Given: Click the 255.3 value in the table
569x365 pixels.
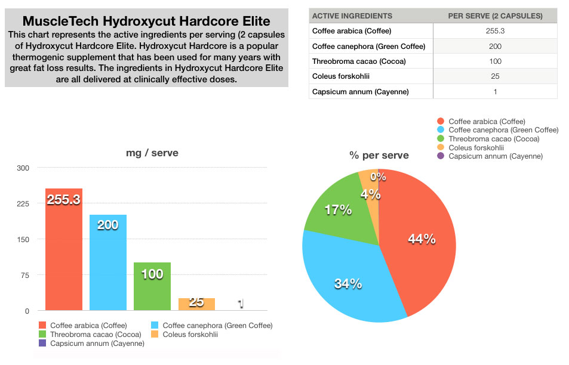Looking at the screenshot, I should [496, 31].
